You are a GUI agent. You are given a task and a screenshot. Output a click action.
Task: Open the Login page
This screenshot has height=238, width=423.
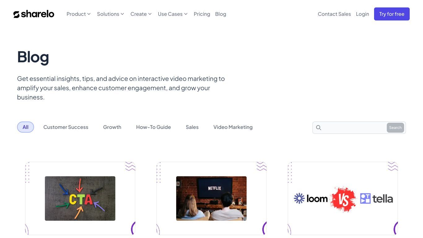[362, 14]
